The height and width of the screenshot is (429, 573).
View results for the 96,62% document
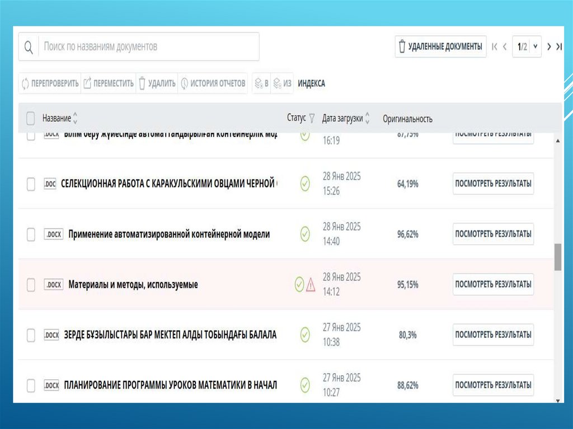coord(494,234)
